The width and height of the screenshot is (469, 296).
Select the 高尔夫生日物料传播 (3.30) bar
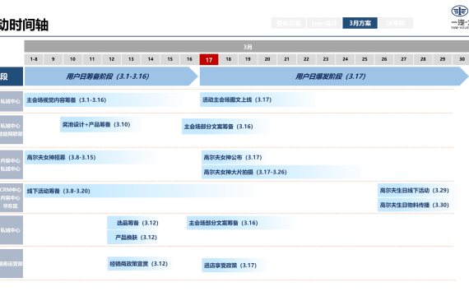(416, 205)
